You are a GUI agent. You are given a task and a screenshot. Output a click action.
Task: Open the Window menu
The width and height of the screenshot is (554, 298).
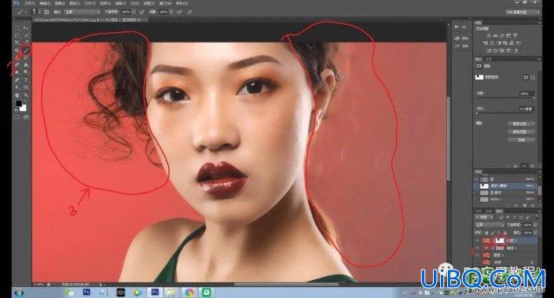(x=167, y=3)
